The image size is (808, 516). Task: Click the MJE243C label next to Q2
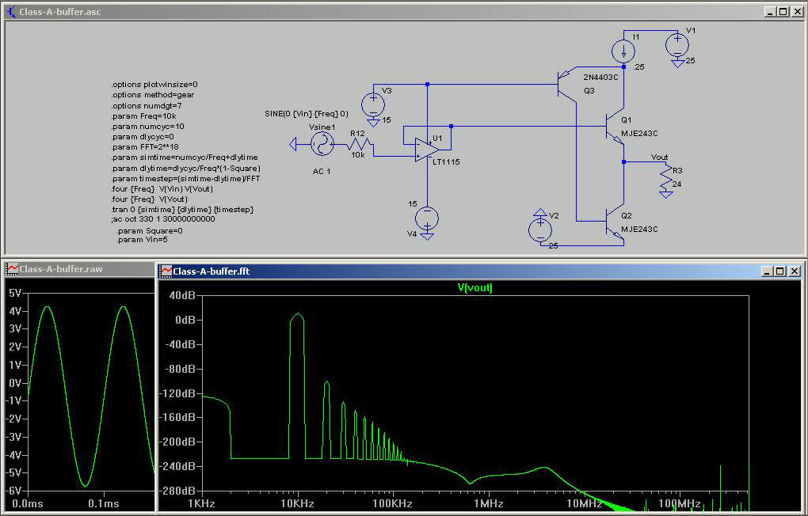pos(639,230)
